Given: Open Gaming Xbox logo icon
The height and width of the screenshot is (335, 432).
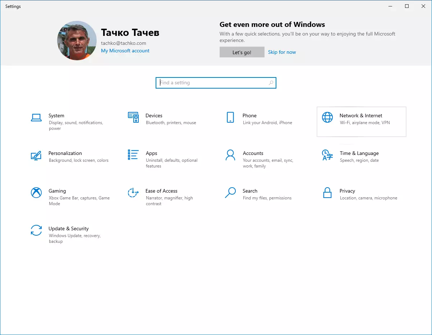Looking at the screenshot, I should pyautogui.click(x=36, y=193).
